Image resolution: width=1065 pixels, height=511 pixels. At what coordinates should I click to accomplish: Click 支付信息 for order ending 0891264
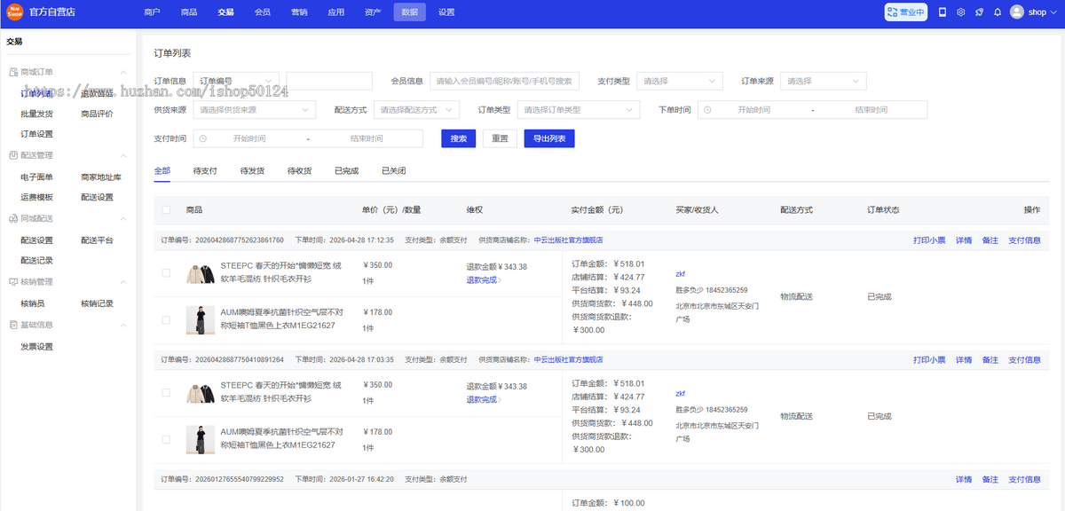(x=1025, y=360)
